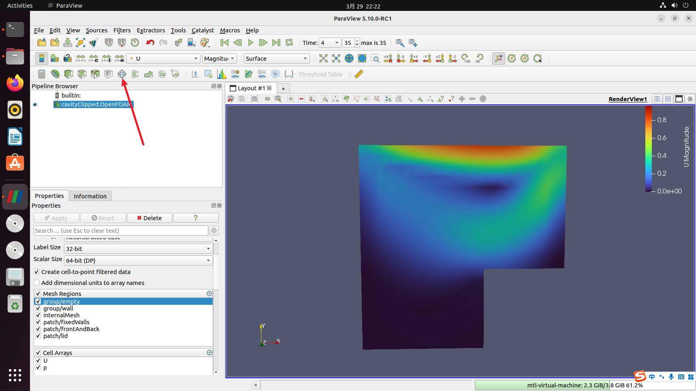Click Select Cells On icon in view toolbar
Screen dimensions: 696x391
(325, 99)
